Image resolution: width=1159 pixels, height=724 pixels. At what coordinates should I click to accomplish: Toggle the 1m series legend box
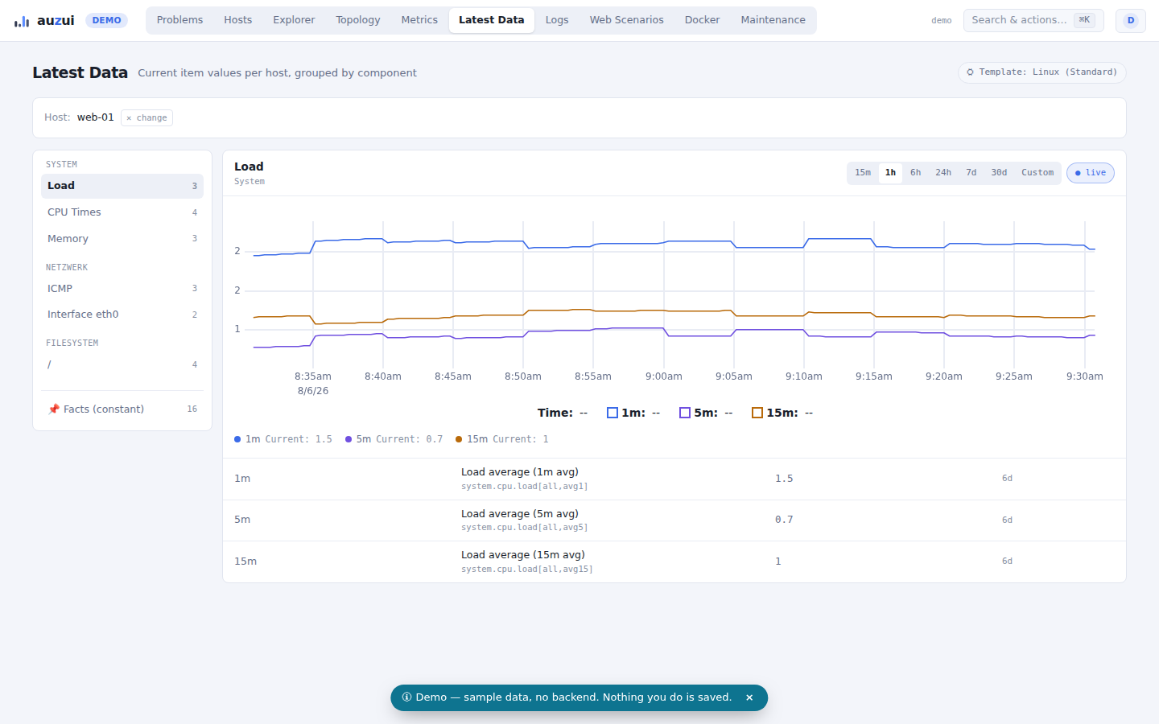point(612,413)
